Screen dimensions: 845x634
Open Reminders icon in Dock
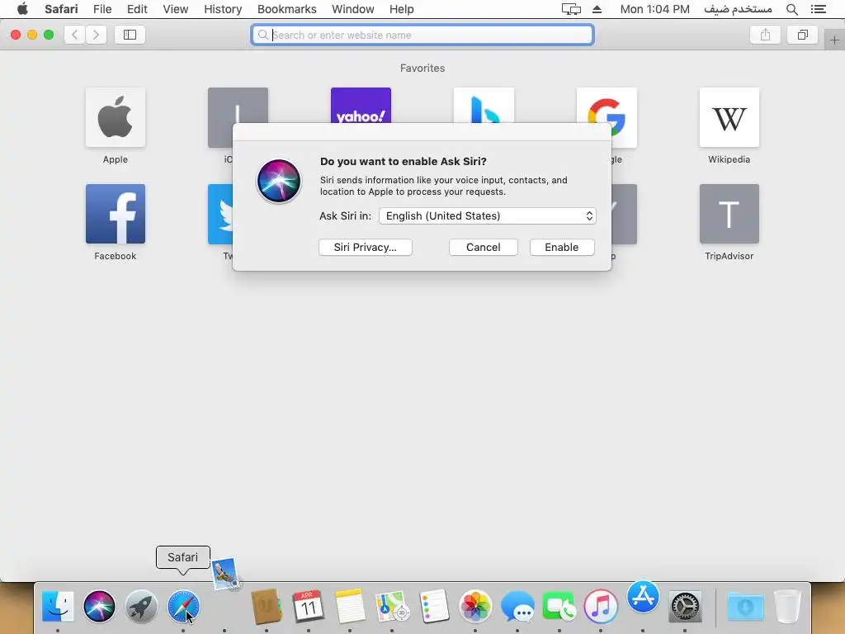[x=434, y=606]
